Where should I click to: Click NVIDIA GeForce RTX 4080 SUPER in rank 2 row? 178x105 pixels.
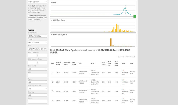pos(95,82)
